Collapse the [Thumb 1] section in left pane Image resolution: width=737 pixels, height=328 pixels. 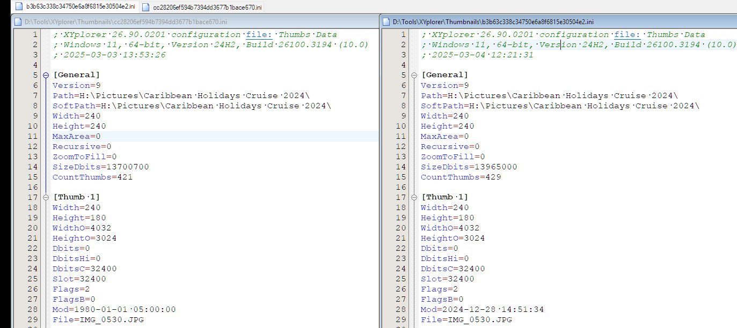tap(46, 197)
